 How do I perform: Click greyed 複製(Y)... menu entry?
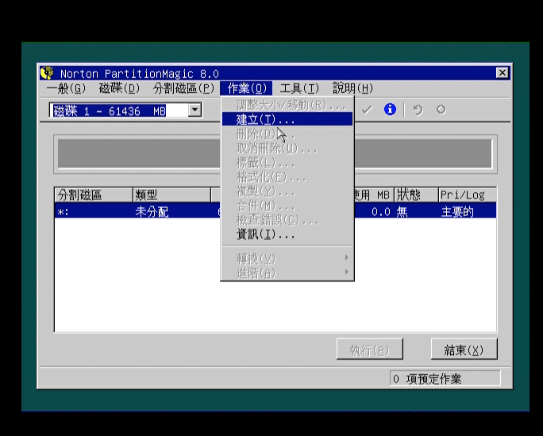point(287,191)
